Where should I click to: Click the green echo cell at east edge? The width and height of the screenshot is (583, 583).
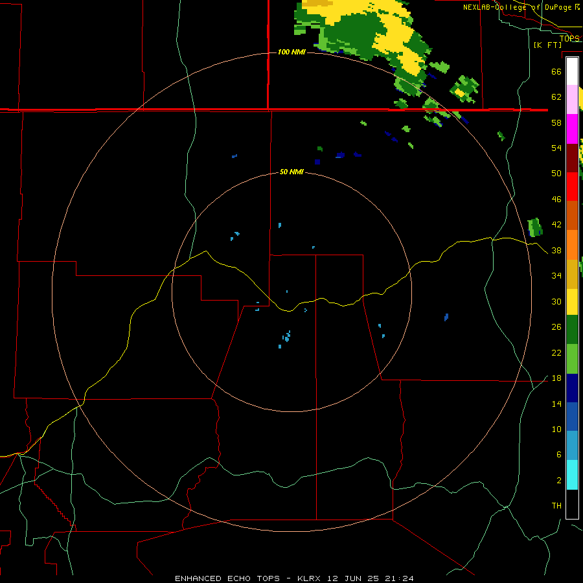click(535, 227)
